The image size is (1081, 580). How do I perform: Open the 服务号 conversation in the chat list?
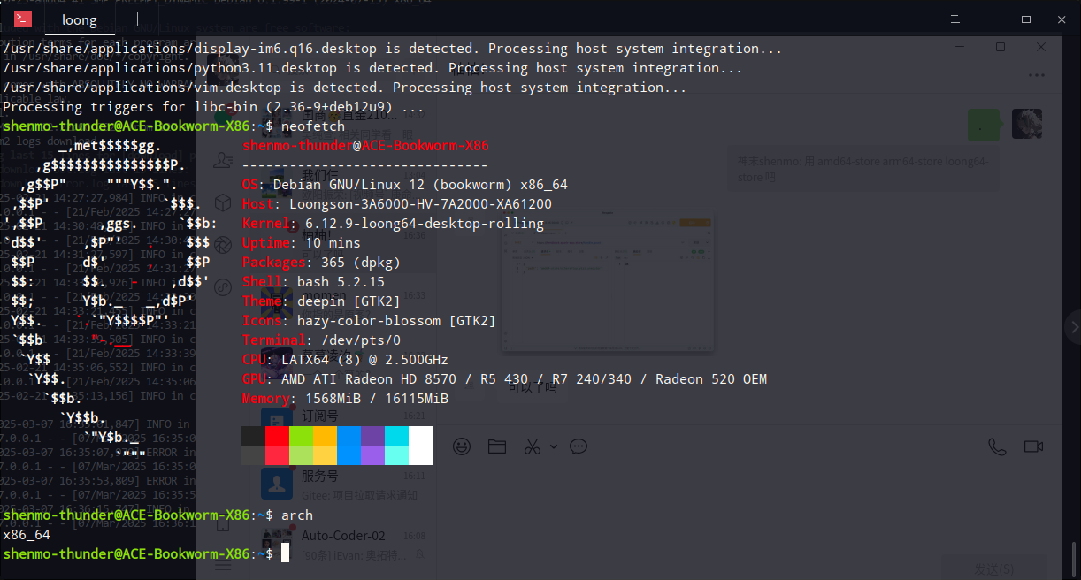[343, 484]
